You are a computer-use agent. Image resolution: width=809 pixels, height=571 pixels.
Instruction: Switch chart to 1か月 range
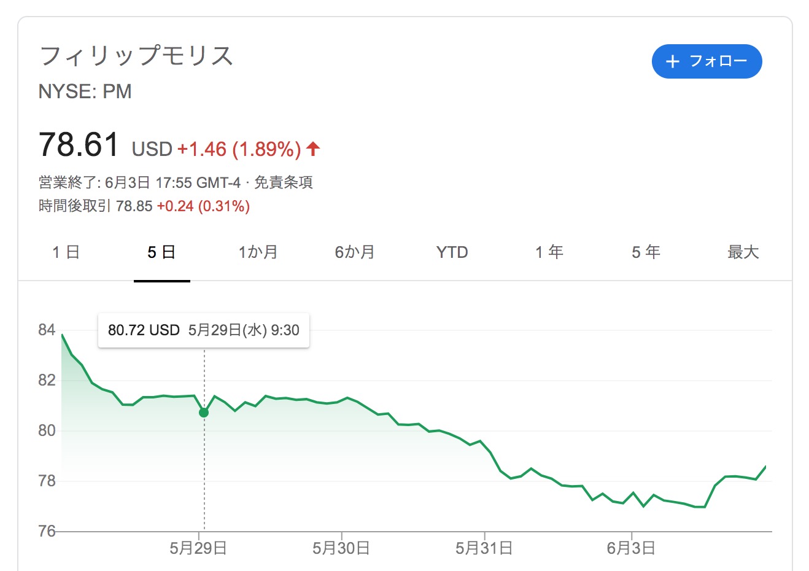[258, 252]
